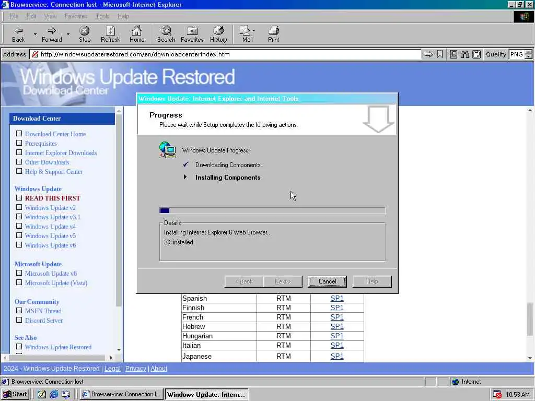535x401 pixels.
Task: Open the SP1 link for Hebrew
Action: click(337, 326)
